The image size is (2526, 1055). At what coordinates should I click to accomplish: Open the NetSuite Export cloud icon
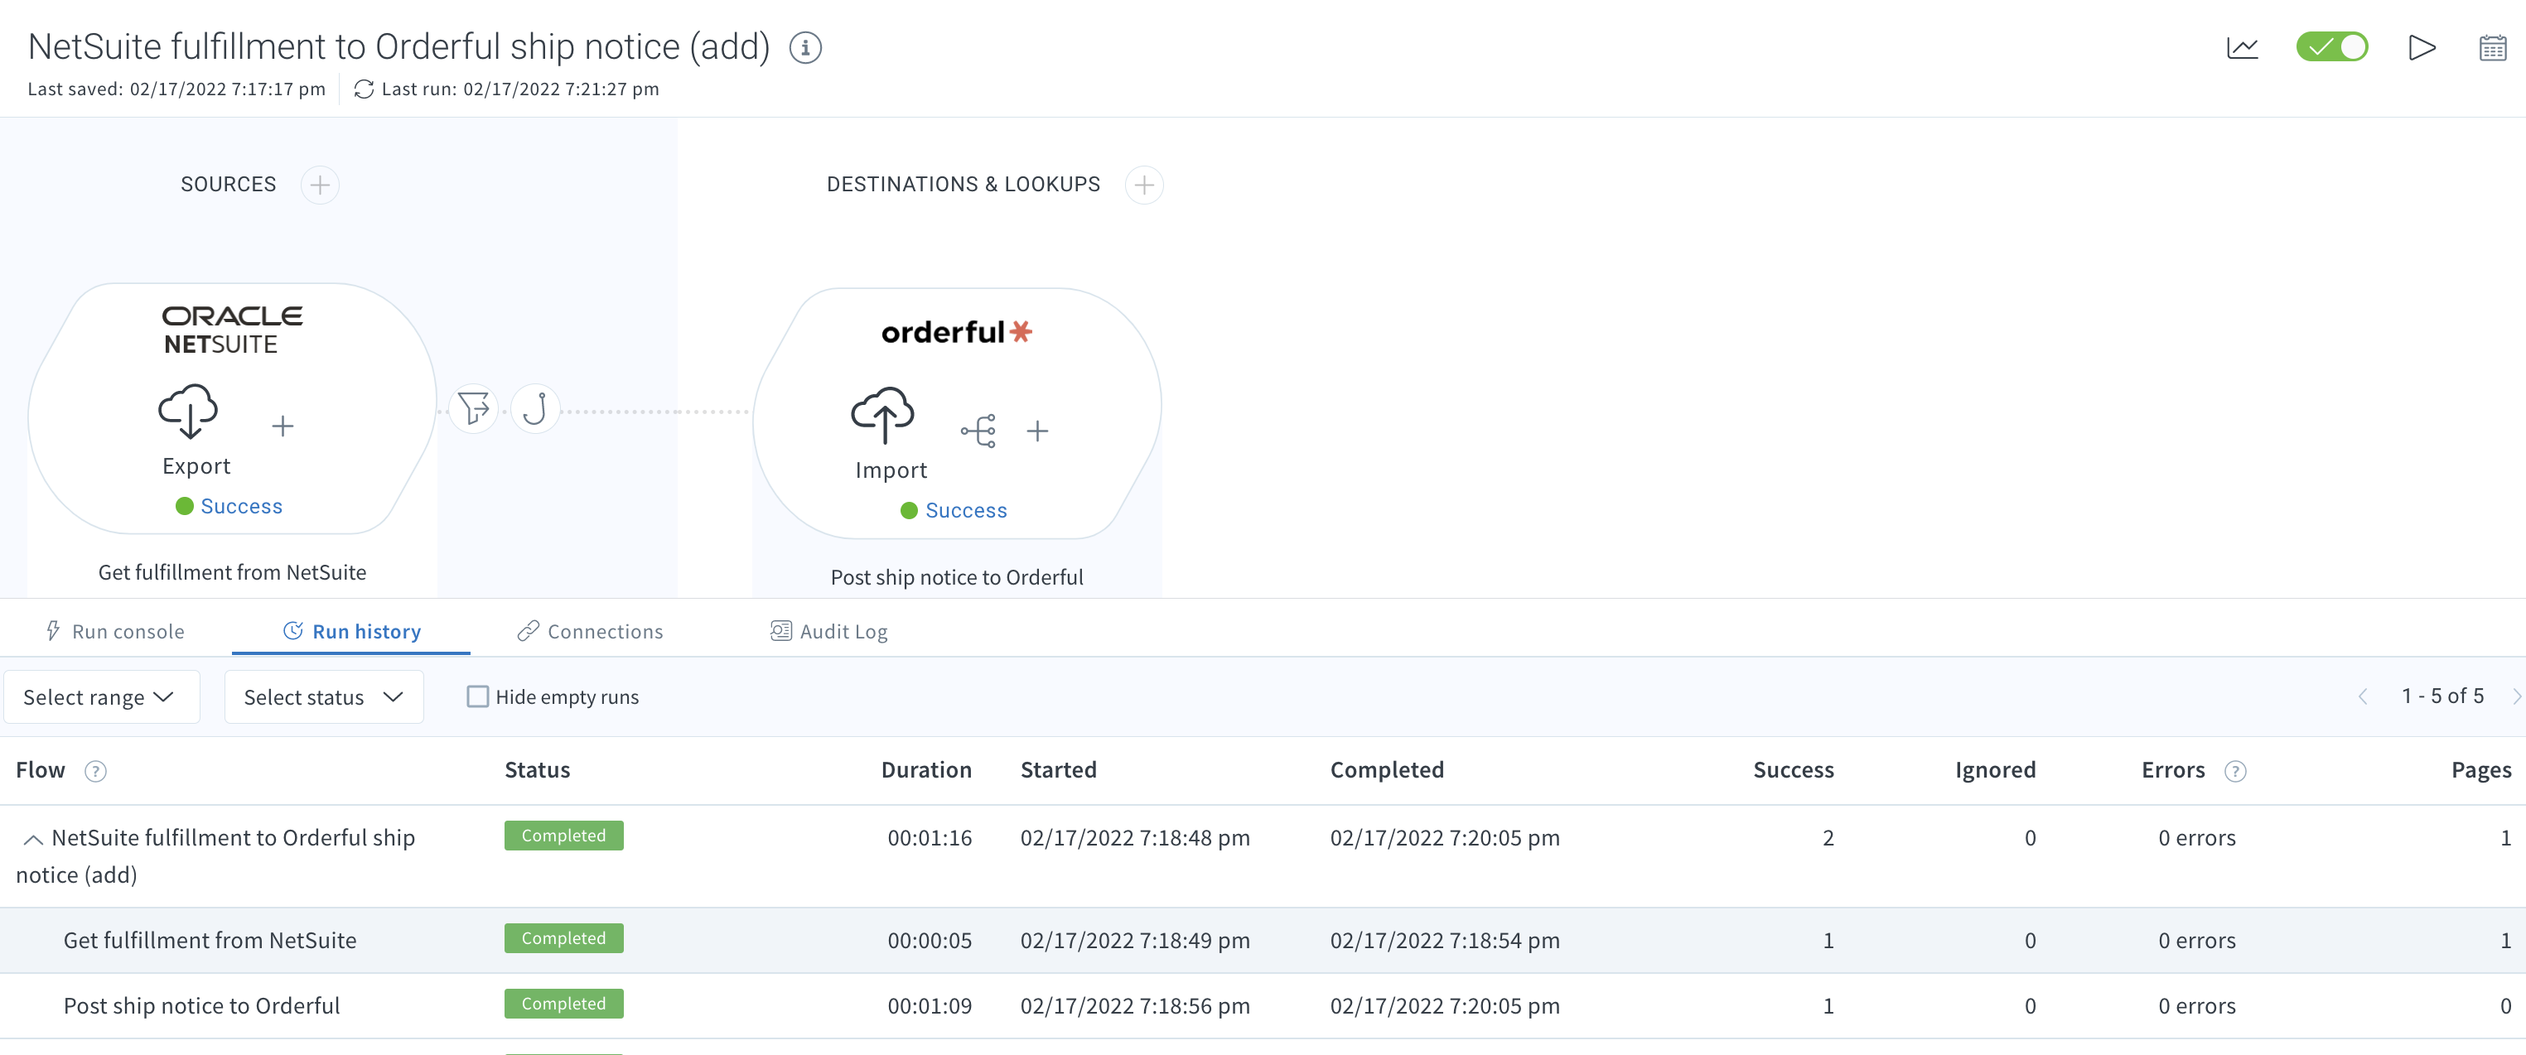(188, 411)
